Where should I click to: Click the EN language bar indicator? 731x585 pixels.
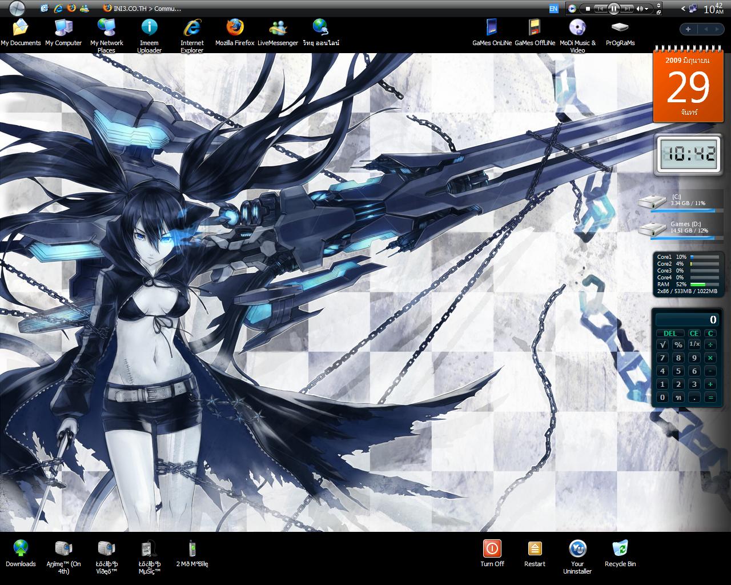(553, 9)
